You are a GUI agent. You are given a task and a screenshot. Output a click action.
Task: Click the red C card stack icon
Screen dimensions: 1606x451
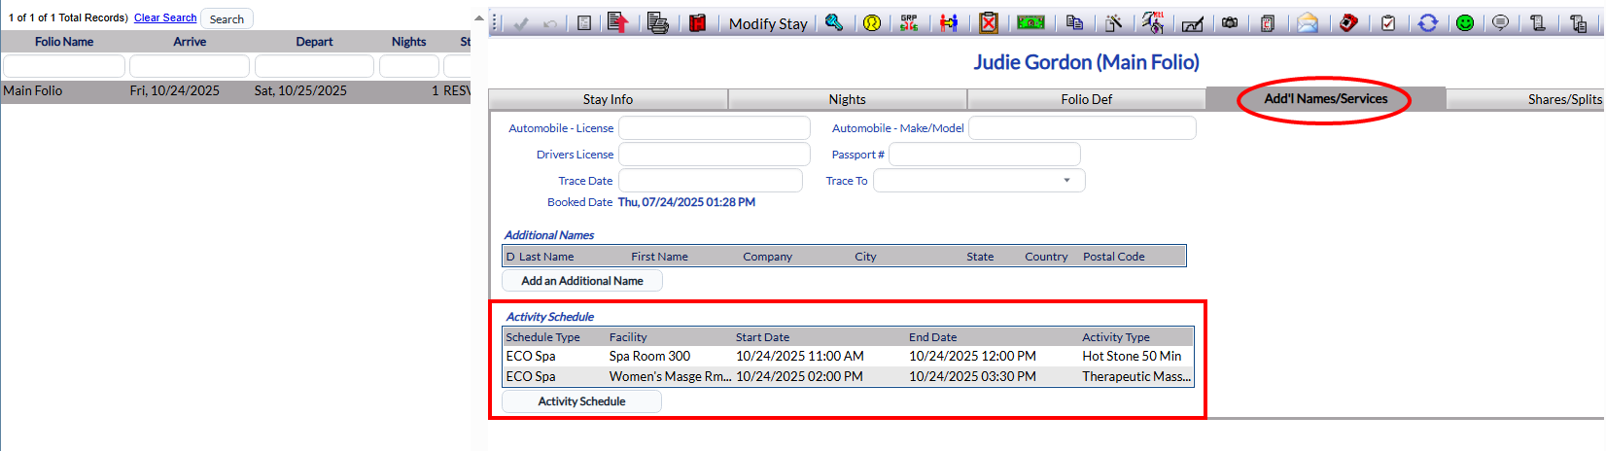pyautogui.click(x=1268, y=22)
